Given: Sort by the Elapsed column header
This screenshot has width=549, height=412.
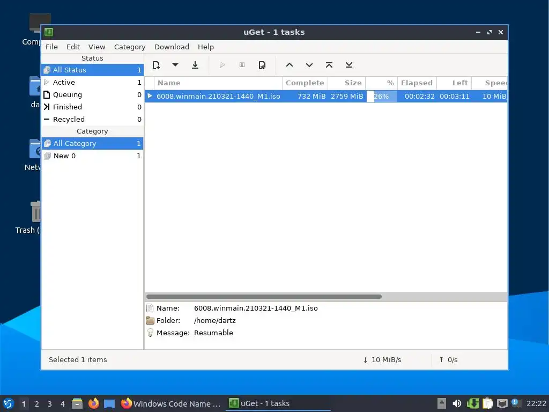Looking at the screenshot, I should pos(417,83).
